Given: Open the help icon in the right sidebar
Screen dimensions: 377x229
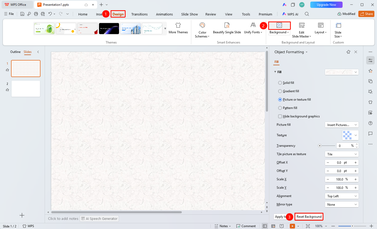Looking at the screenshot, I should point(370,123).
